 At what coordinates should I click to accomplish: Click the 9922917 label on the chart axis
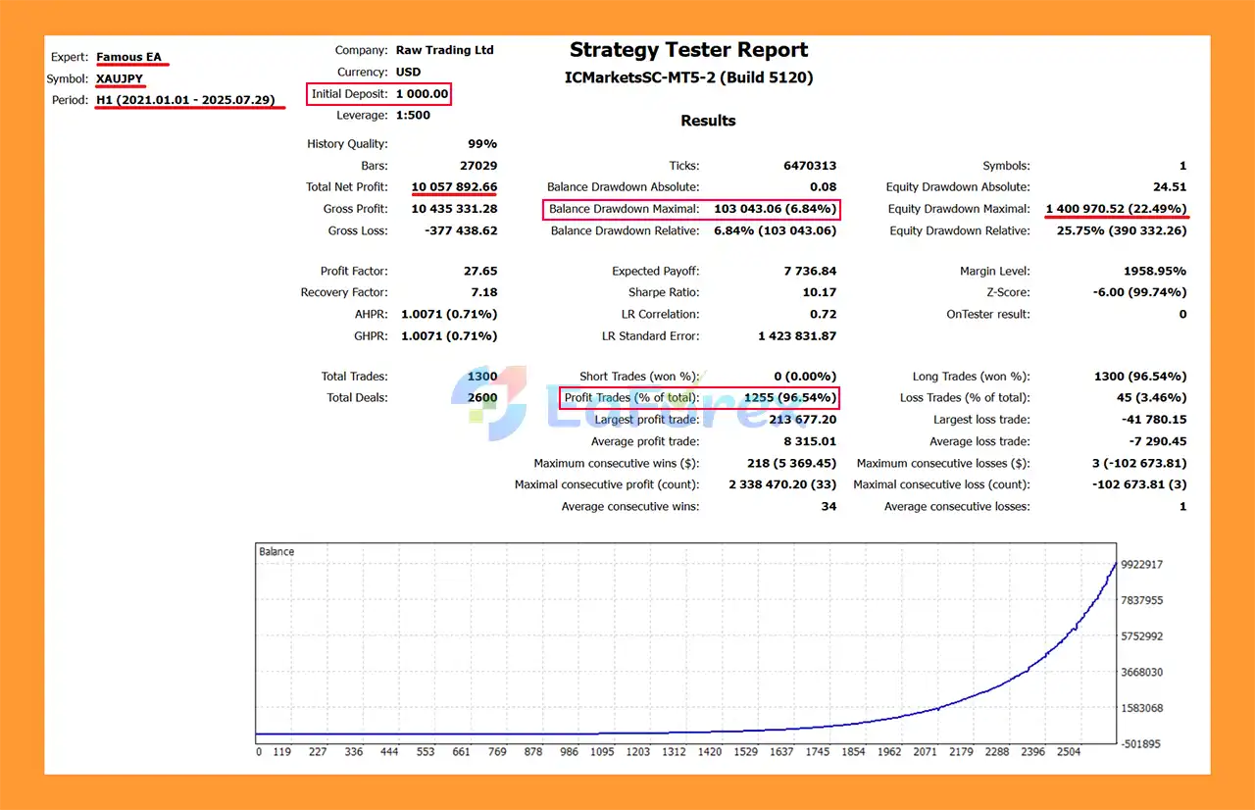[1141, 565]
